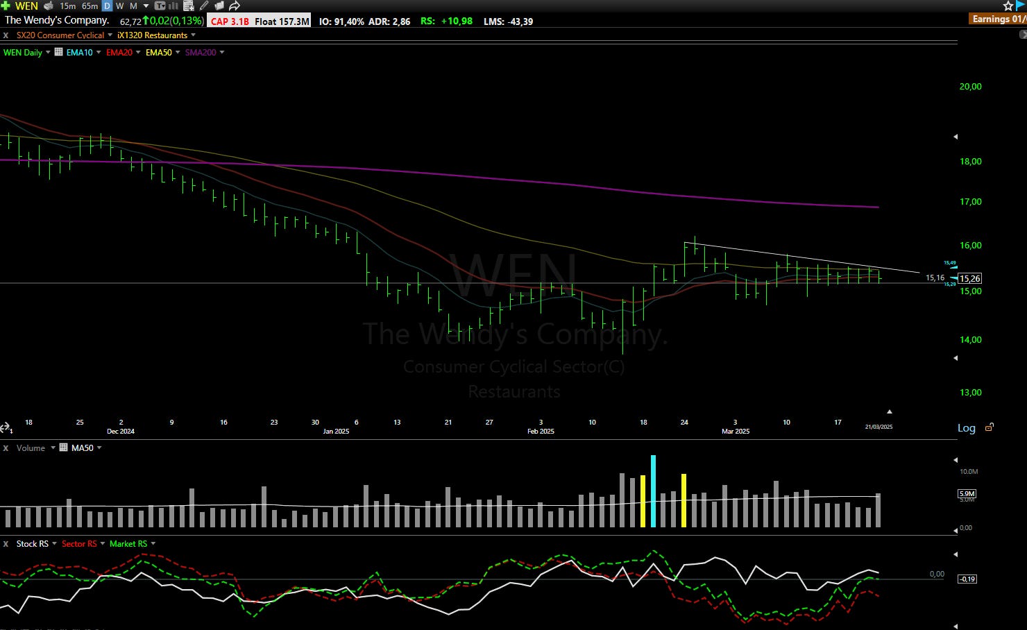The image size is (1027, 630).
Task: Click the 5.9M volume value label
Action: pos(967,494)
